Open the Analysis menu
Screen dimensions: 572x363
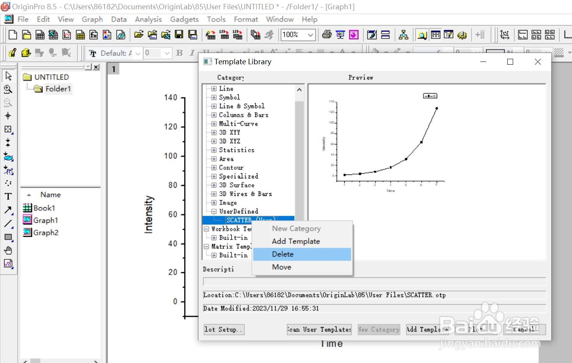tap(148, 19)
